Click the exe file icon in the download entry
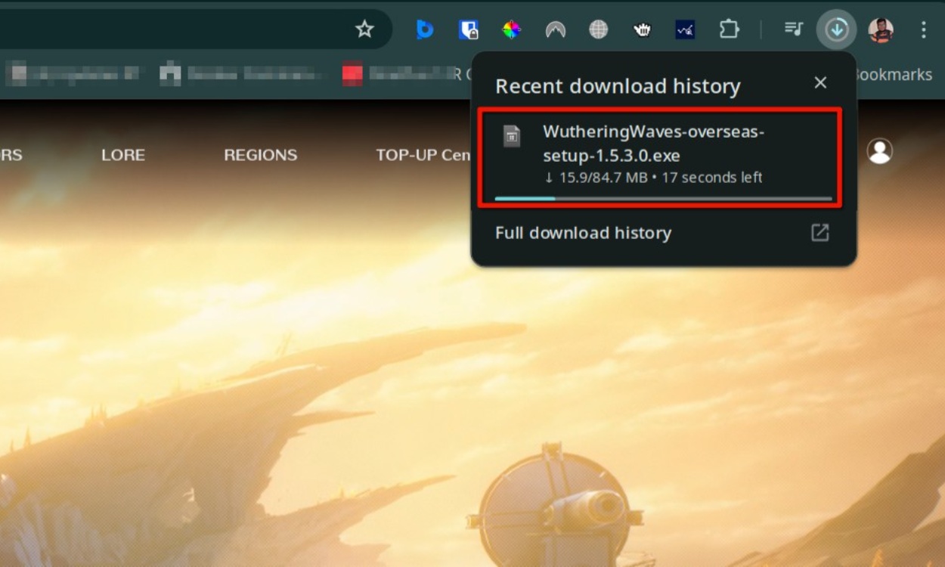Viewport: 945px width, 567px height. coord(512,136)
